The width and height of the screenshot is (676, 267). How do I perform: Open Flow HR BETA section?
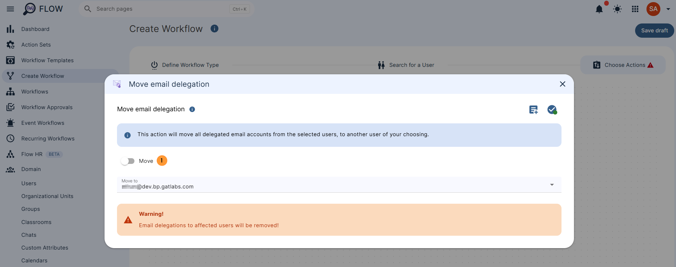point(42,154)
